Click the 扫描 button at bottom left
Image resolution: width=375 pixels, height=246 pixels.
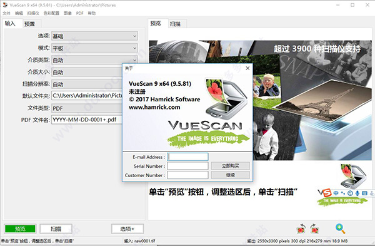(56, 228)
